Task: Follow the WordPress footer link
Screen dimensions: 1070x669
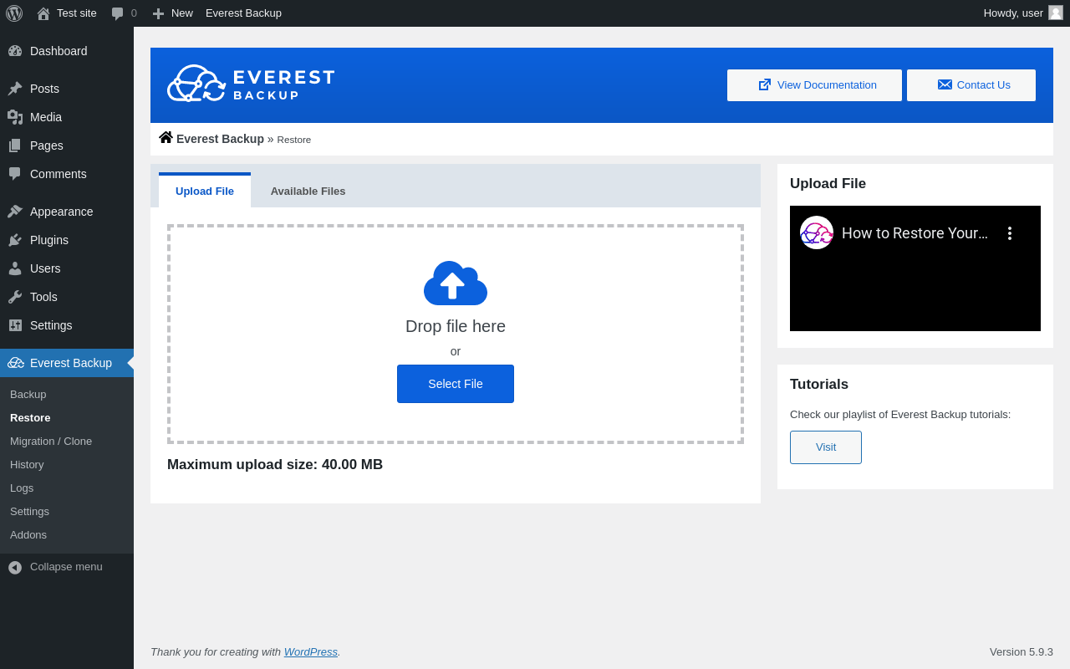Action: [311, 651]
